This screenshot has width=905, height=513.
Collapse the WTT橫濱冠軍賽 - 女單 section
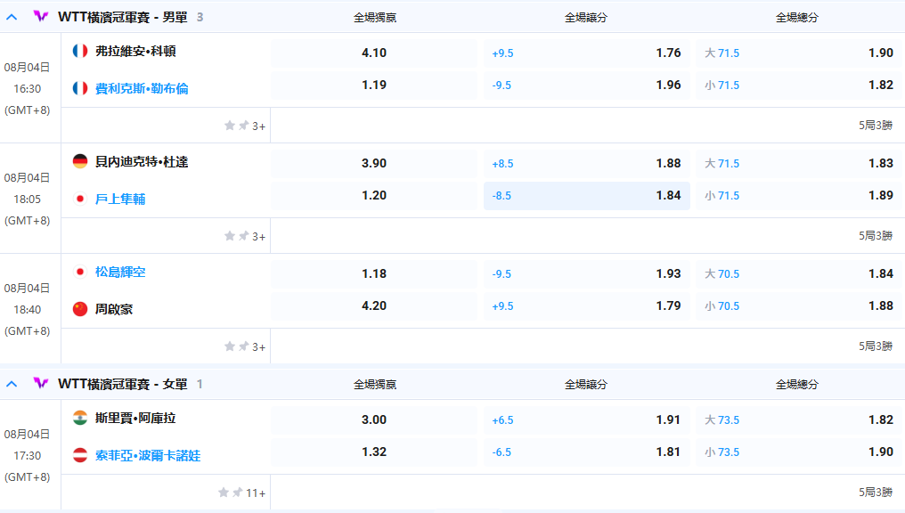pos(12,384)
